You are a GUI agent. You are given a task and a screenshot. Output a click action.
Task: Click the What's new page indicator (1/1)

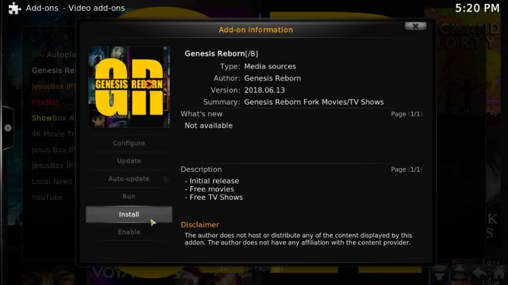[x=406, y=114]
